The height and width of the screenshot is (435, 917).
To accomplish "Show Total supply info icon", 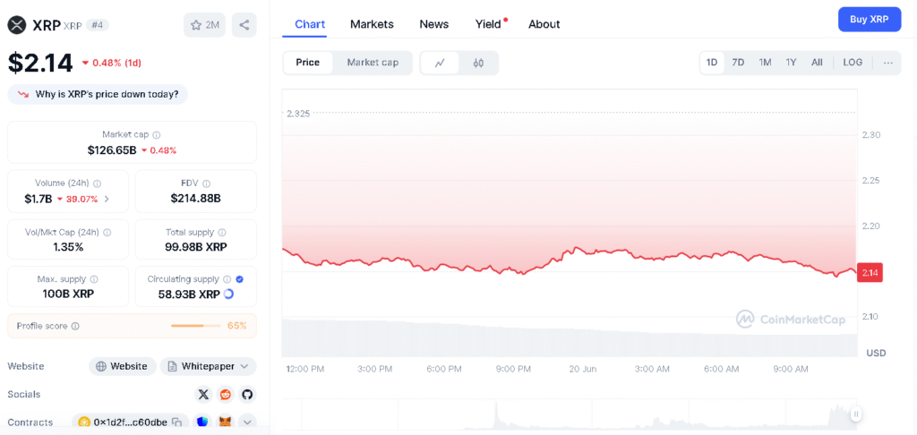I will click(x=222, y=232).
